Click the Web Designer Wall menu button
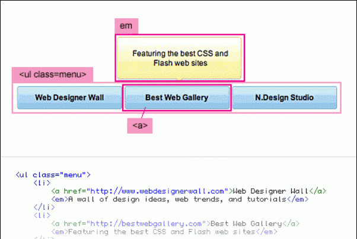Viewport: 357px width, 239px height. coord(69,98)
